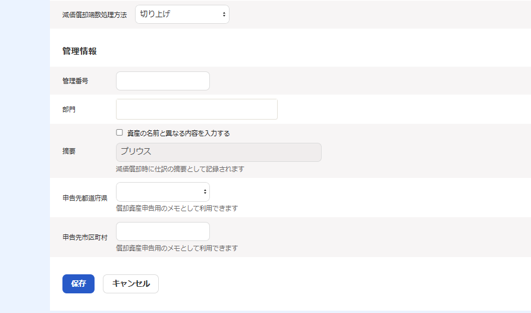Click the キャンセル button

[131, 284]
